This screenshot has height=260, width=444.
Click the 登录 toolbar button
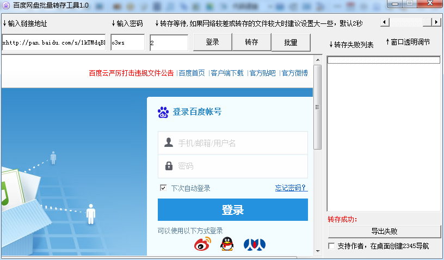212,42
